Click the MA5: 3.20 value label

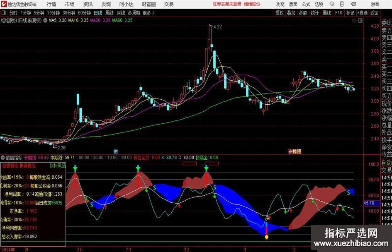click(58, 20)
